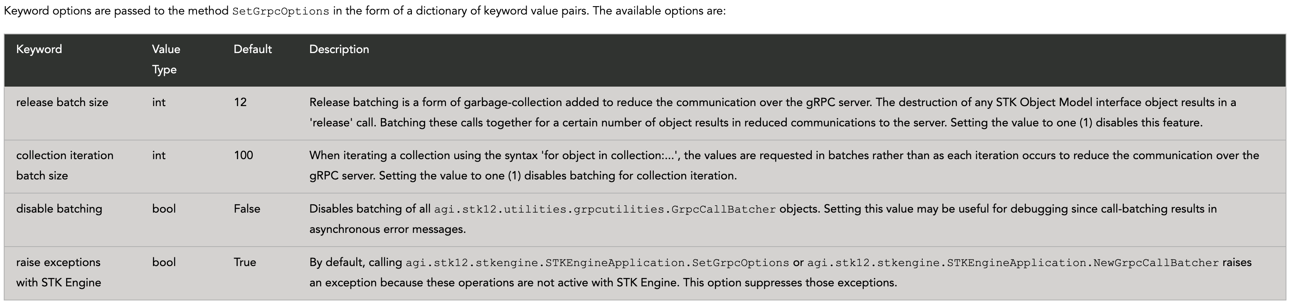Click the Value Type column header
The image size is (1291, 305).
tap(166, 59)
